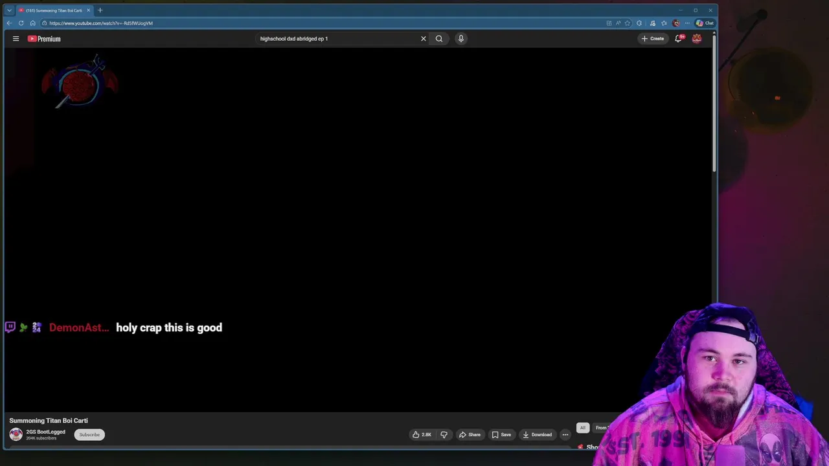This screenshot has width=829, height=466.
Task: Open browser settings and more menu
Action: 687,23
